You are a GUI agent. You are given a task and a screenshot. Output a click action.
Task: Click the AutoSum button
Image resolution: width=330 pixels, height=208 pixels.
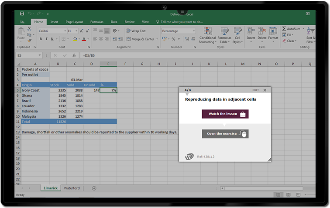click(x=292, y=29)
